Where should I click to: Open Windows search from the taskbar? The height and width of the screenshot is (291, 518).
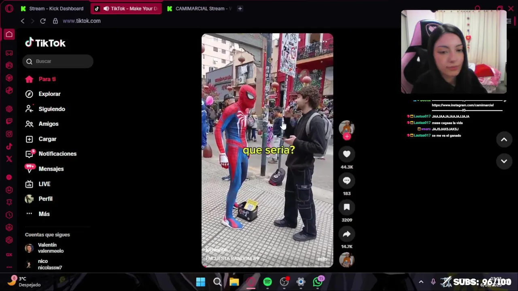[217, 282]
